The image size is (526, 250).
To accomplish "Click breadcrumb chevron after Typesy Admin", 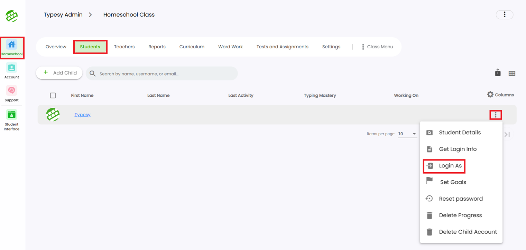I will (x=90, y=15).
